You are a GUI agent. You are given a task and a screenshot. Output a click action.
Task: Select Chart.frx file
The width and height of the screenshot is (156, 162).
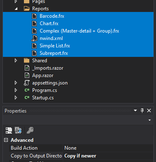[x=49, y=23]
